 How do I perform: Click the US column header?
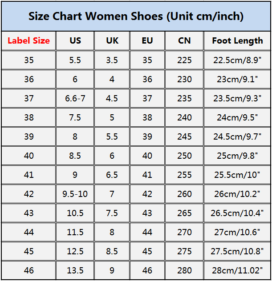tap(75, 41)
